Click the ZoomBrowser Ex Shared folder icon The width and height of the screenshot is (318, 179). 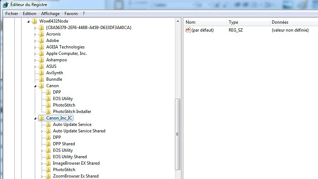click(x=48, y=176)
